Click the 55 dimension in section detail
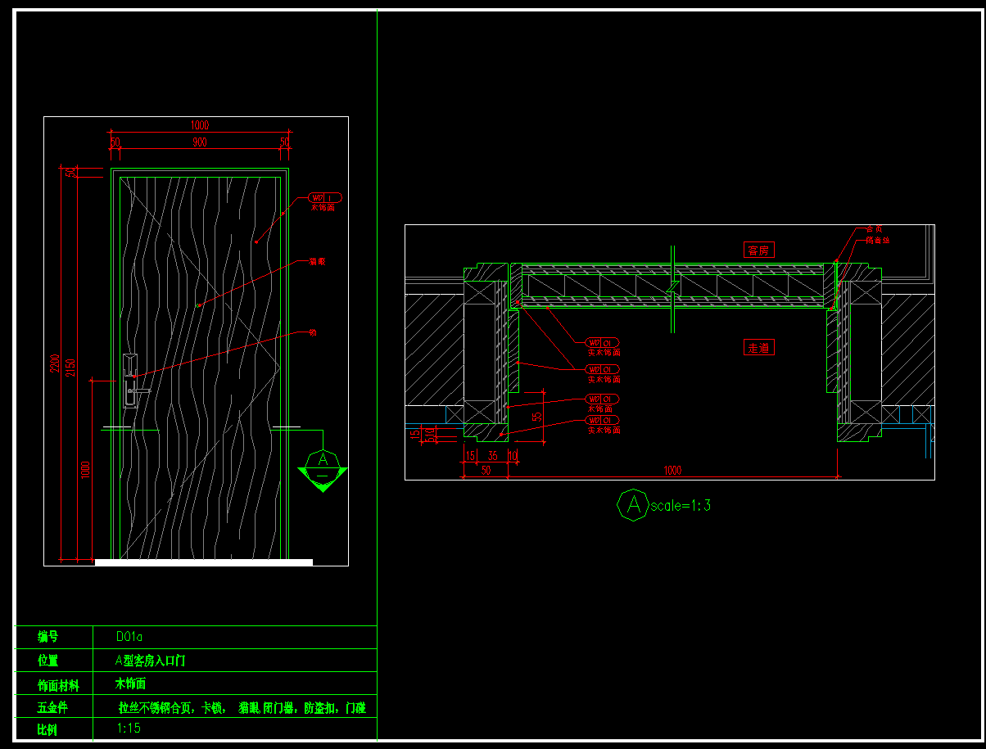The image size is (986, 749). pos(536,417)
